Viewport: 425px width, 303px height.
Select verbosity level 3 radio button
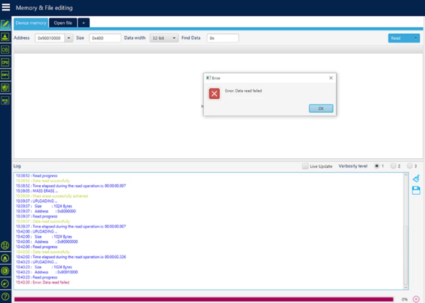coord(409,166)
